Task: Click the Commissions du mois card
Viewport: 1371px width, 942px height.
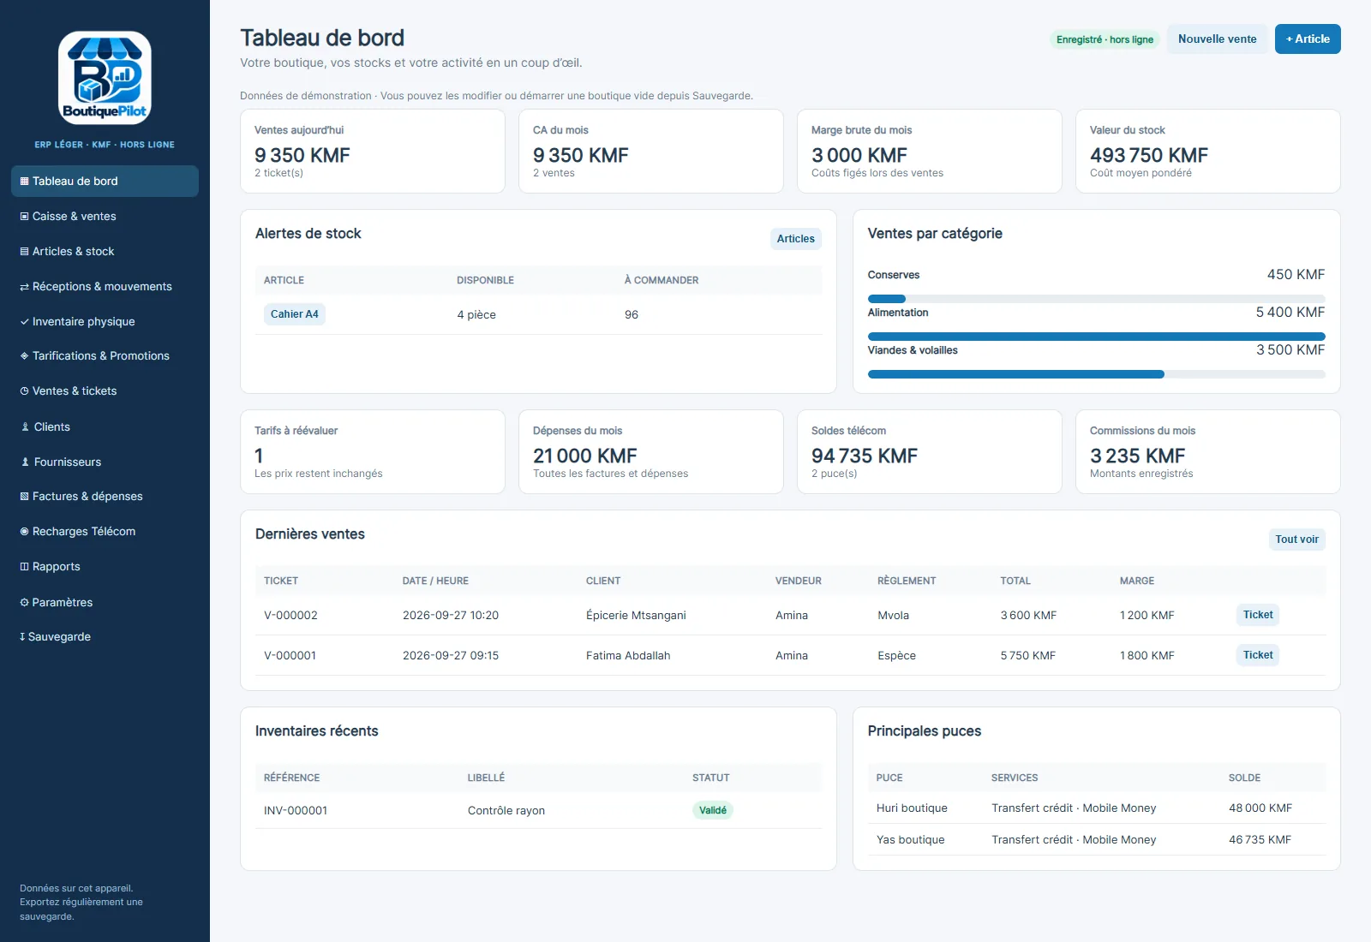Action: [x=1208, y=451]
